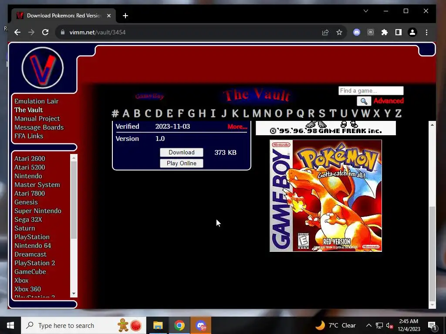Click the share page icon in address bar
446x334 pixels.
pos(325,32)
